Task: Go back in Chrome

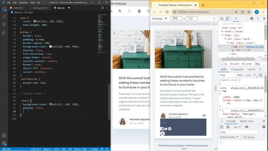Action: coord(155,12)
